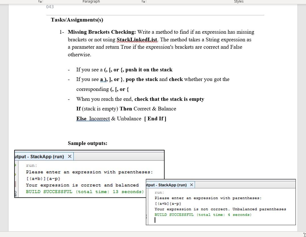Close the second StackApp output tab
Screen dimensions: 306x237
click(191, 185)
